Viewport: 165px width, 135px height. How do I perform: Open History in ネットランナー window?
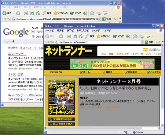point(128,36)
